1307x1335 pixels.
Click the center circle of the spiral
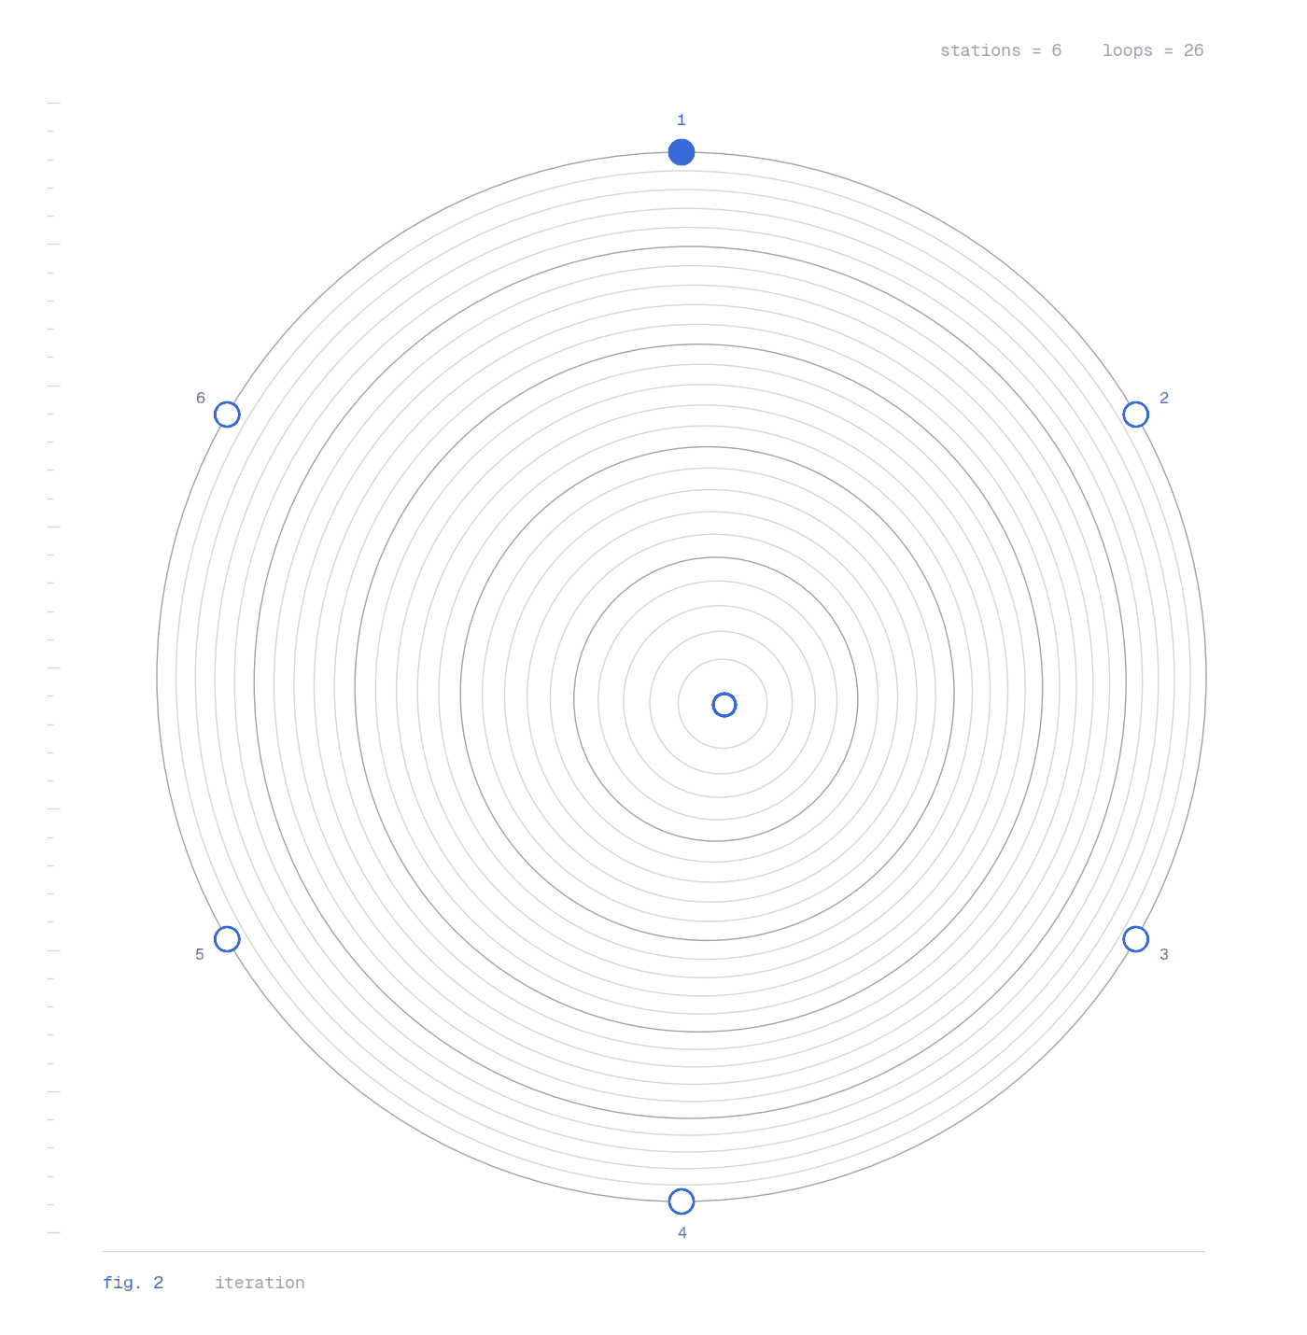(x=724, y=705)
